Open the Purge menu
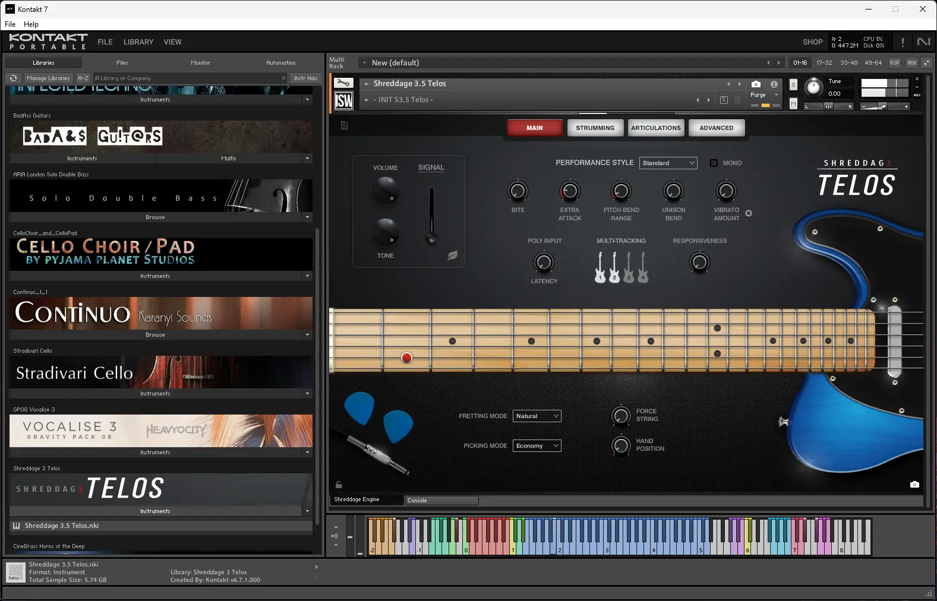 pos(764,95)
